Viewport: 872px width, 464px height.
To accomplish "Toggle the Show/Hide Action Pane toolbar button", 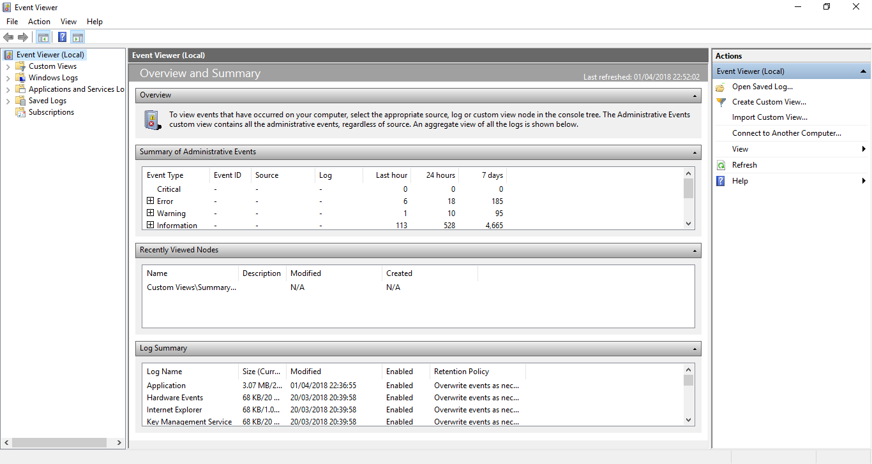I will (78, 38).
